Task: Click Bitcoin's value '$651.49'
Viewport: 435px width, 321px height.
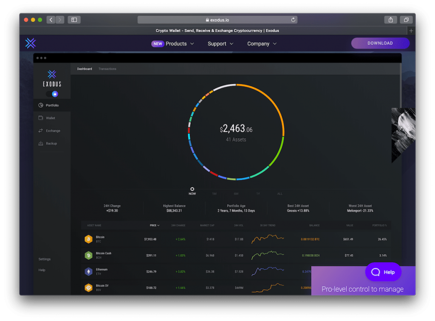Action: 348,239
